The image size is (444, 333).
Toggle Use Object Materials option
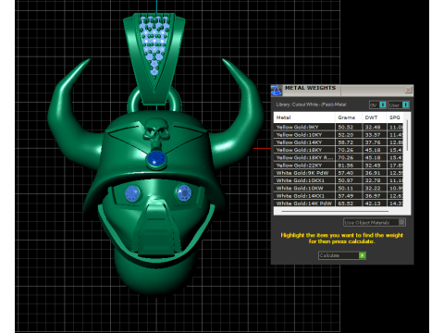click(x=375, y=222)
